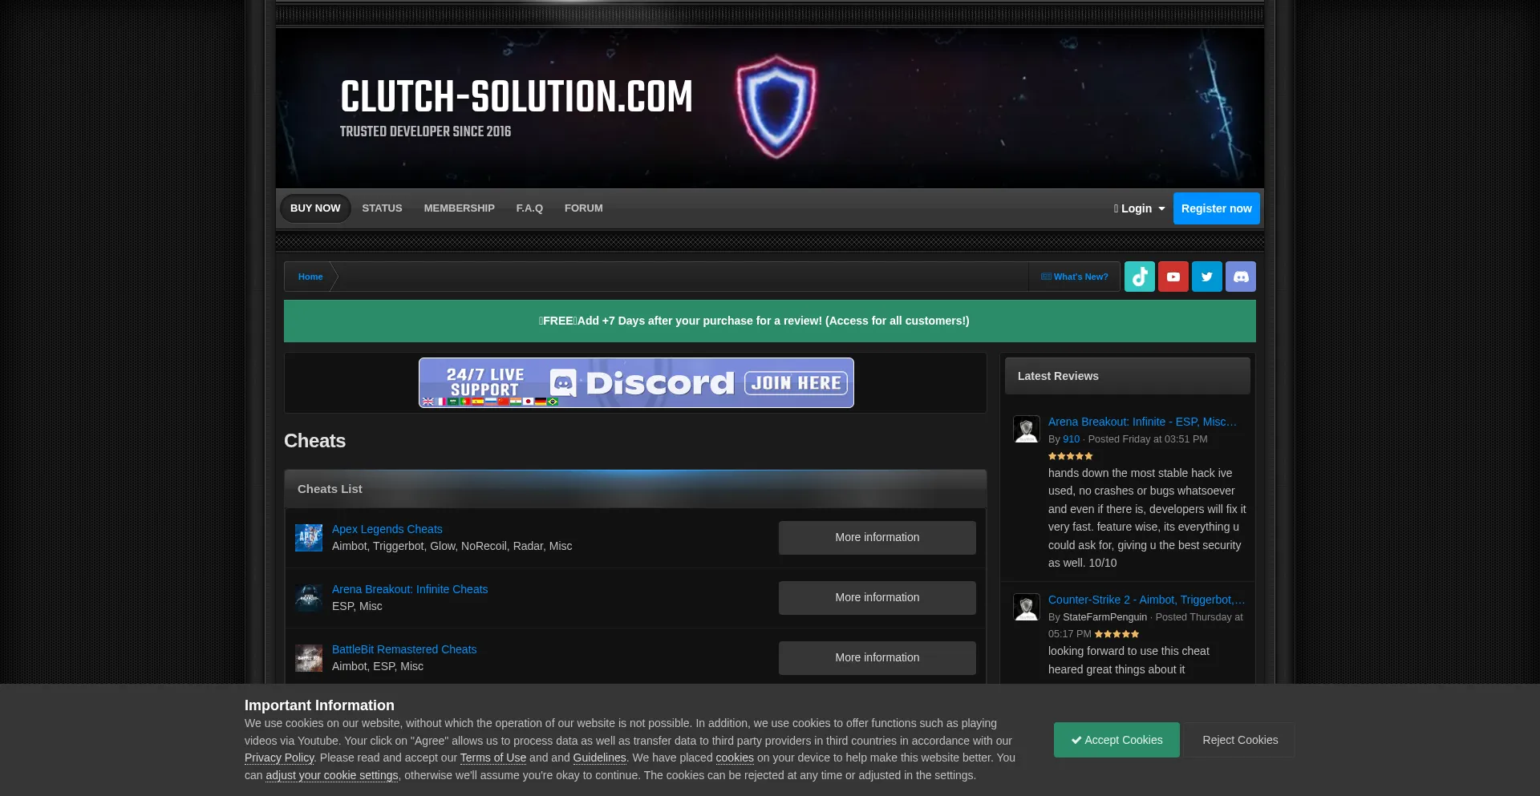
Task: Click the Home breadcrumb
Action: (310, 277)
